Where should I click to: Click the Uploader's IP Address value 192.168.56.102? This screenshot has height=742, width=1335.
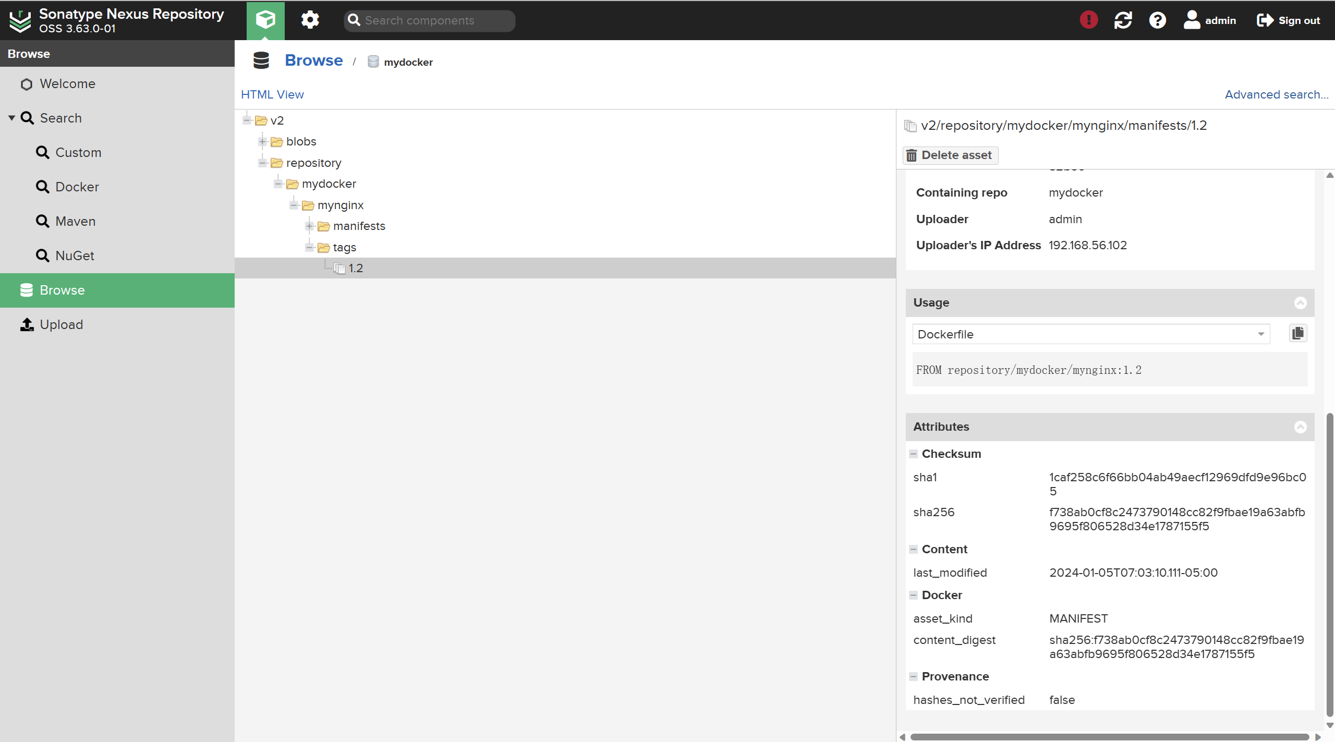tap(1087, 246)
